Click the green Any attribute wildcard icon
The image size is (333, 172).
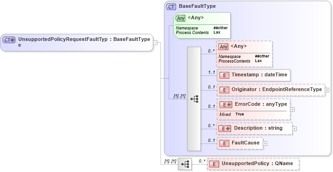[x=181, y=18]
